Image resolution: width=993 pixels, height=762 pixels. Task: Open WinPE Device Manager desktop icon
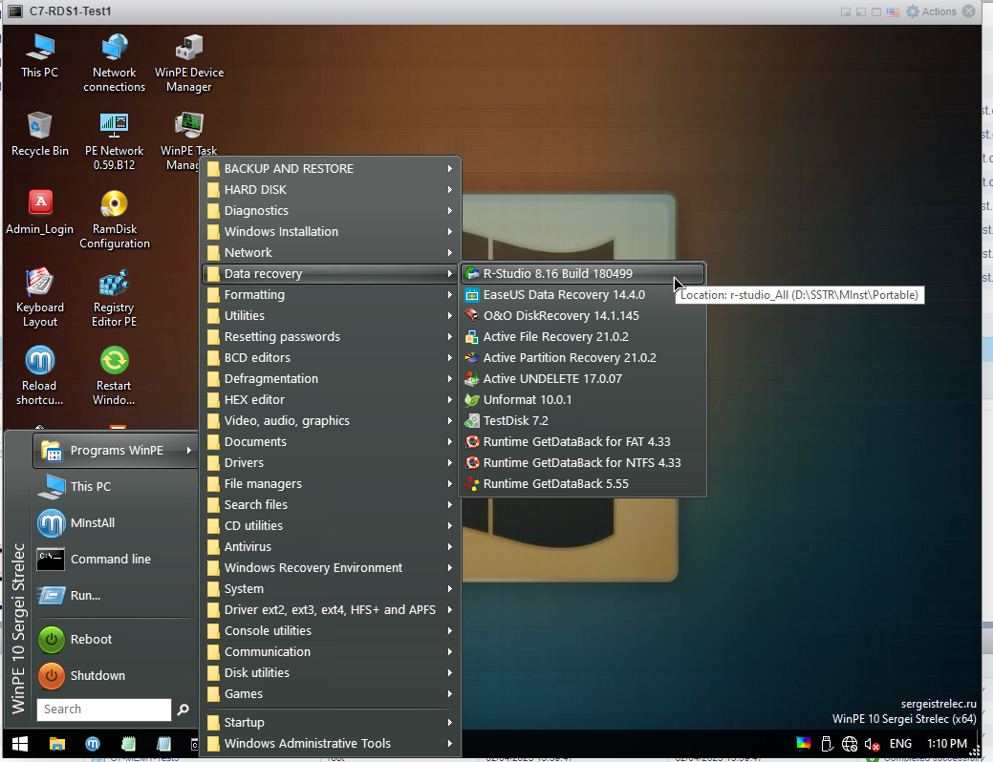pos(188,48)
